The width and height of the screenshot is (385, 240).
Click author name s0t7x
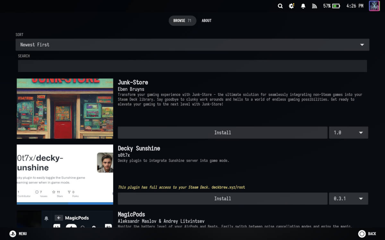tap(124, 155)
